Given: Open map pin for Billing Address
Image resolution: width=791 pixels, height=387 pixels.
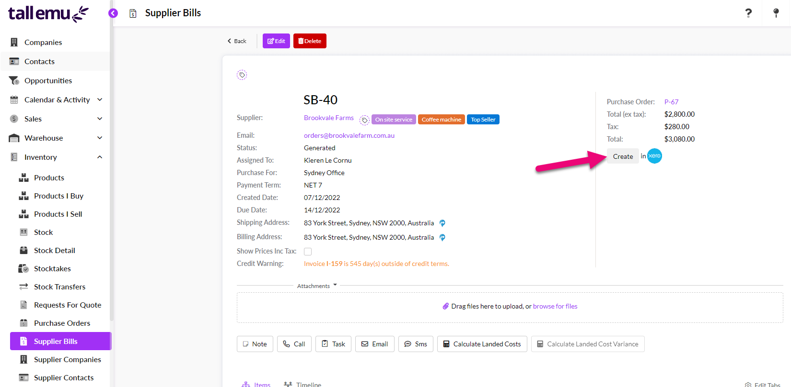Looking at the screenshot, I should click(x=442, y=238).
